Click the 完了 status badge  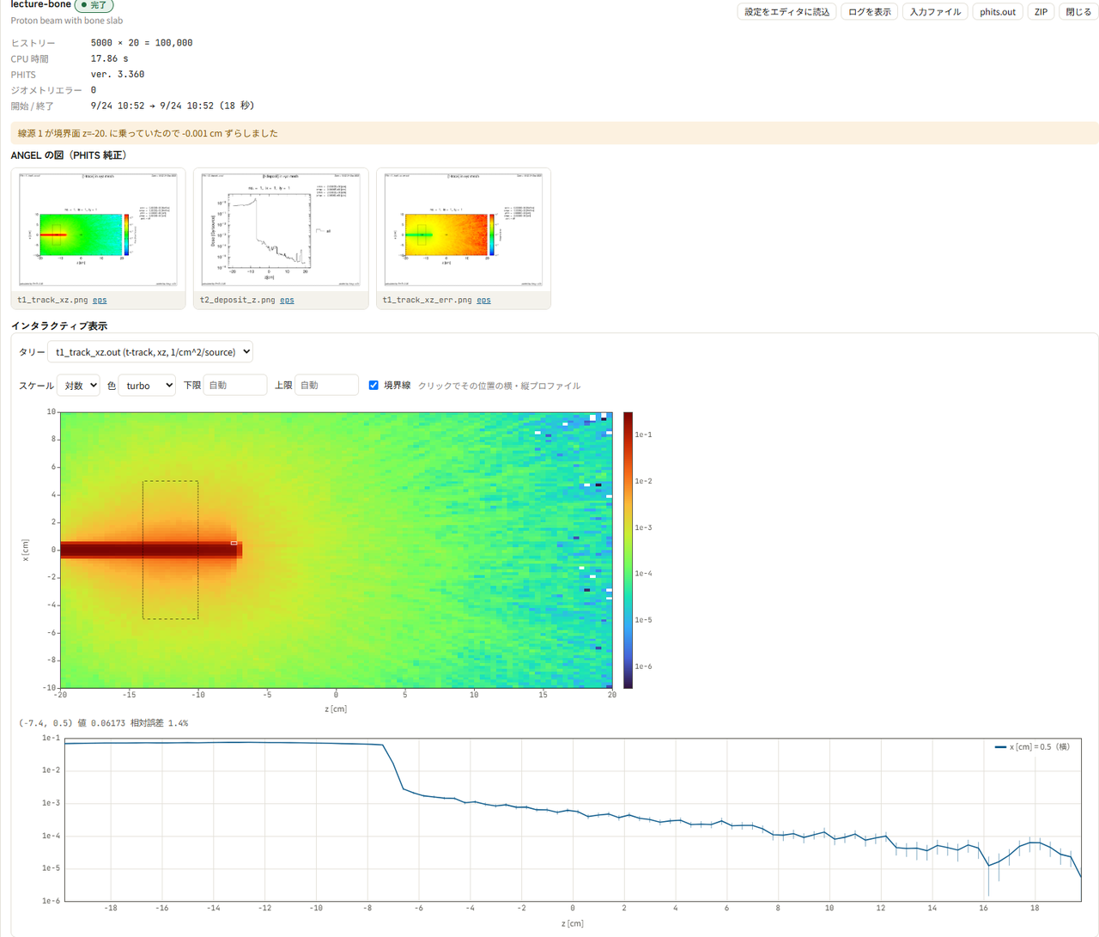pyautogui.click(x=94, y=5)
